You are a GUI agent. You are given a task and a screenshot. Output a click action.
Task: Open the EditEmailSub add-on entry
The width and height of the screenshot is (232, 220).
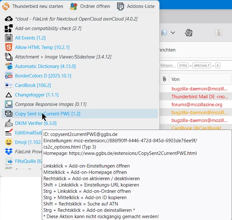tap(22, 132)
